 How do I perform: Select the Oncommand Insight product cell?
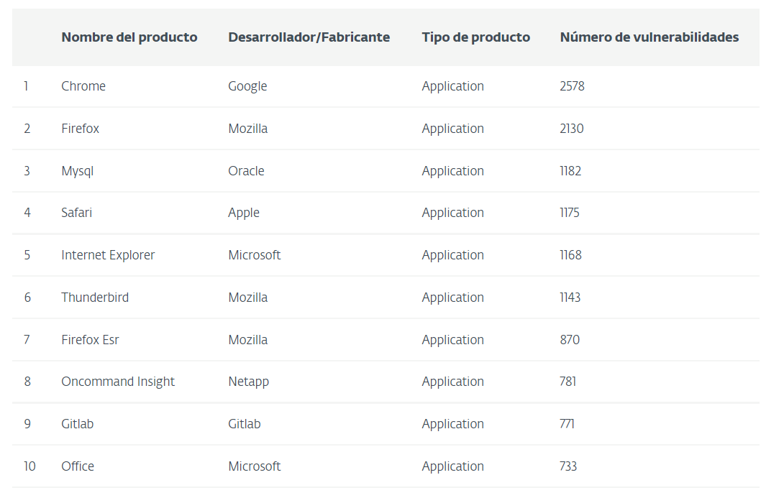[x=118, y=382]
